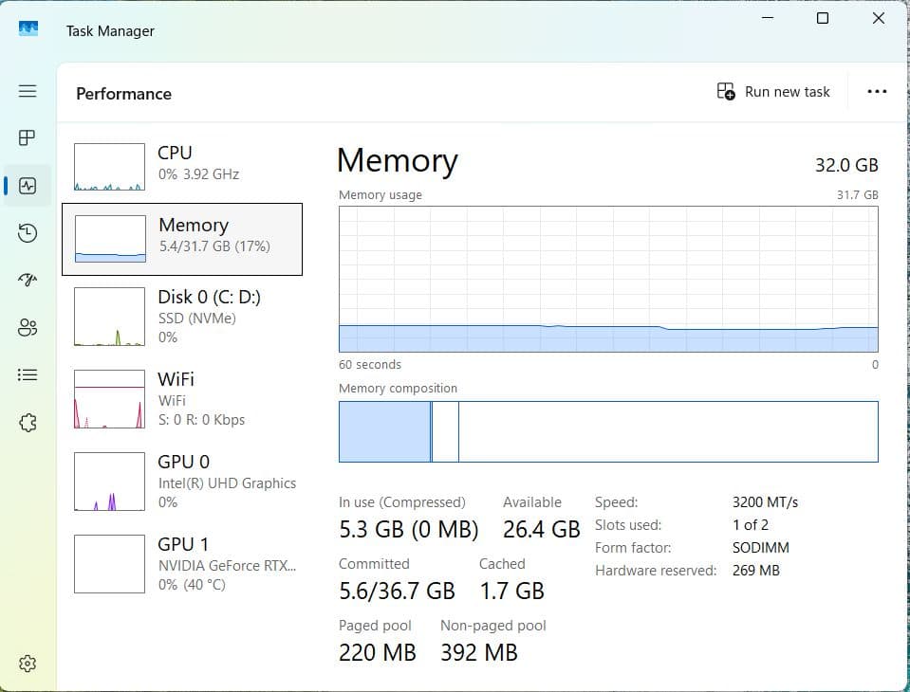Click the Task Manager title bar icon
Viewport: 910px width, 692px height.
coord(28,29)
